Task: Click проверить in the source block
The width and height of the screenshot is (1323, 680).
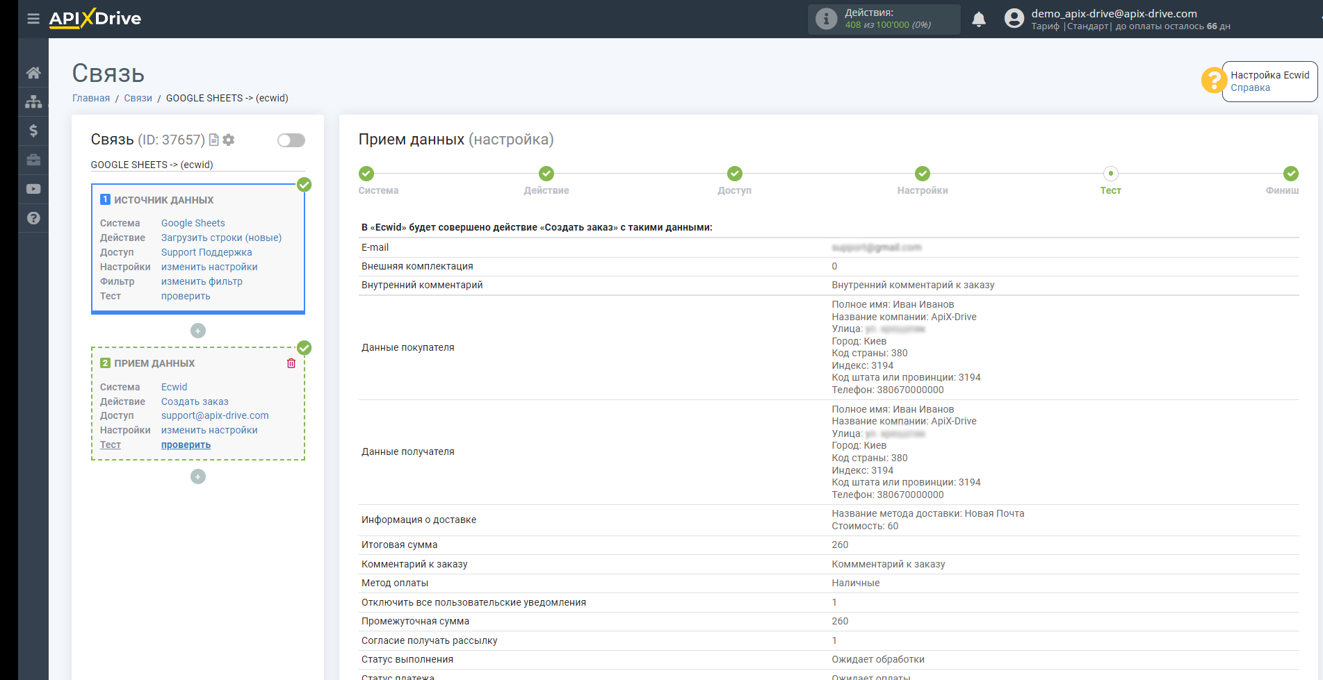Action: [x=186, y=296]
